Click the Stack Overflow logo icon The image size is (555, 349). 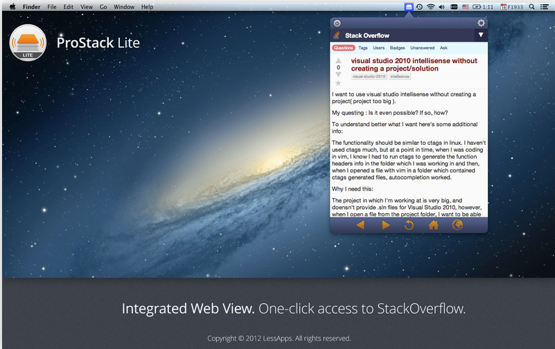337,35
